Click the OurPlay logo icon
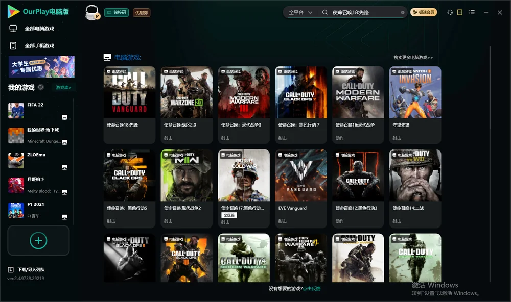Viewport: 511px width, 302px height. tap(13, 12)
